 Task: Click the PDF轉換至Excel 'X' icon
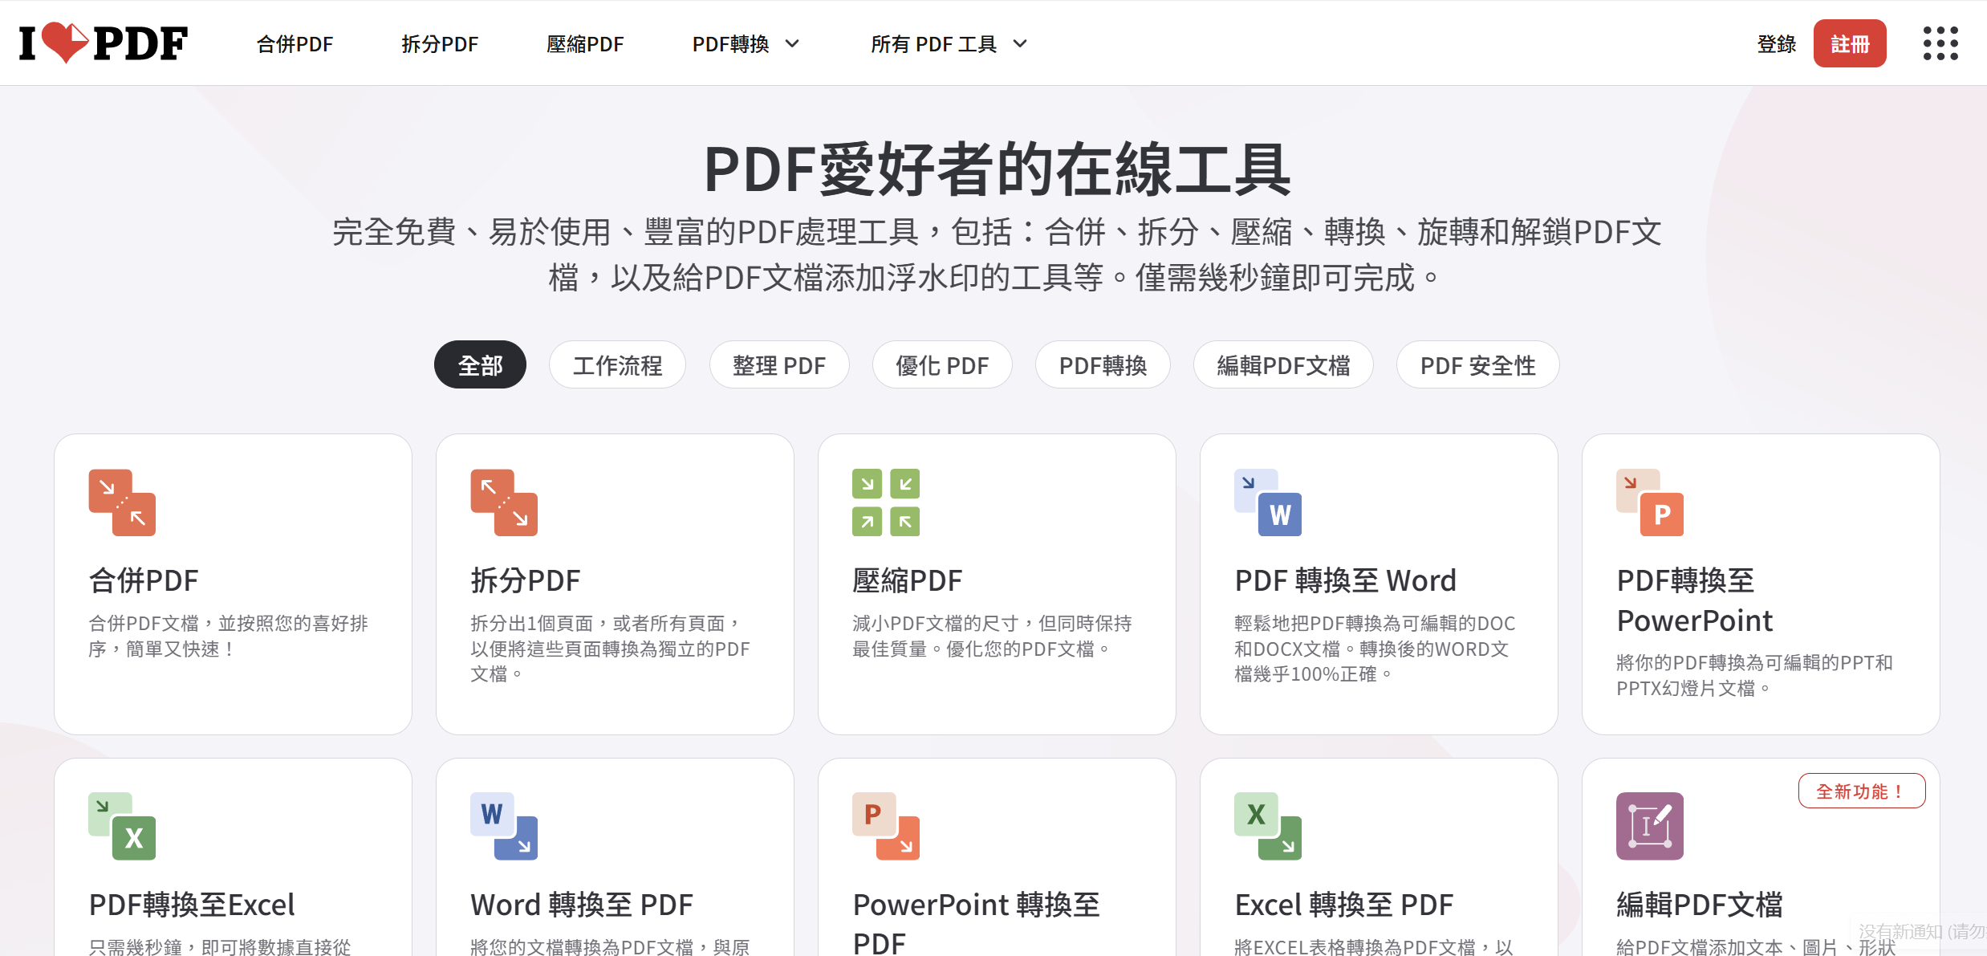(x=122, y=827)
